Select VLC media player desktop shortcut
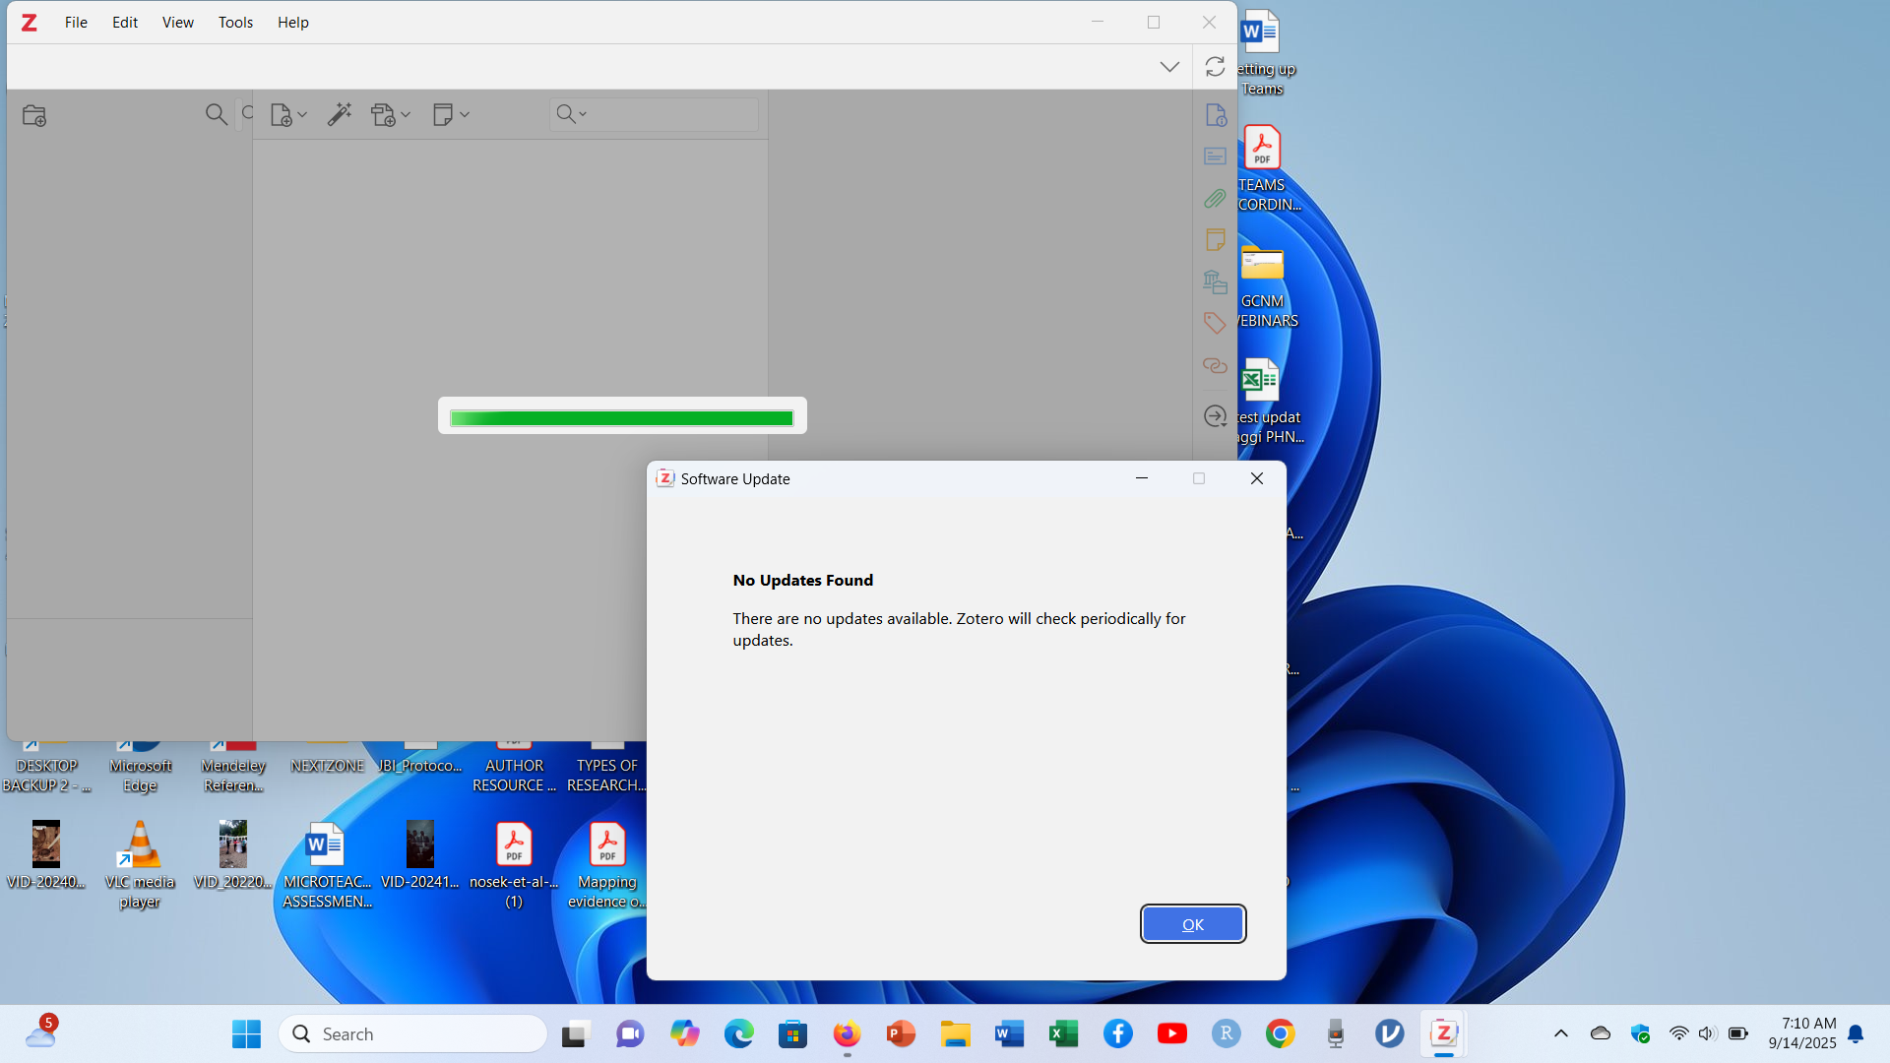 tap(140, 865)
